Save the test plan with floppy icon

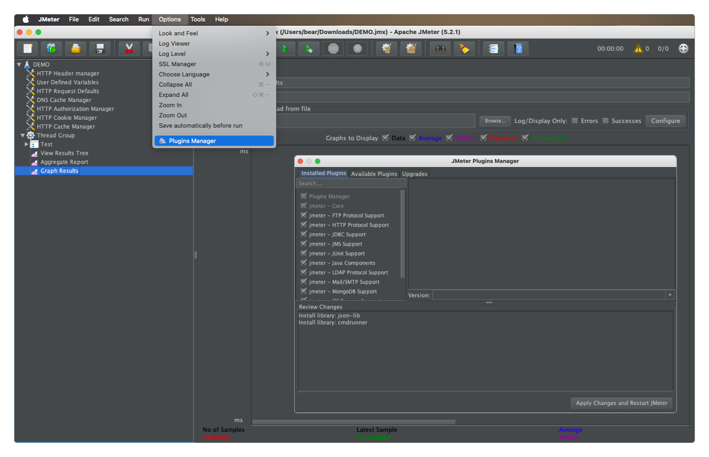[100, 48]
